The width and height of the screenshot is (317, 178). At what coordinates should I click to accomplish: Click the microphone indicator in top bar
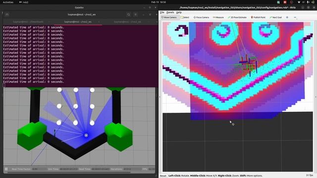[x=308, y=2]
